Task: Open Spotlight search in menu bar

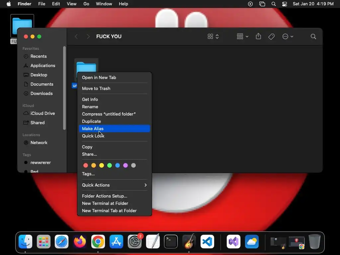Action: pos(274,4)
